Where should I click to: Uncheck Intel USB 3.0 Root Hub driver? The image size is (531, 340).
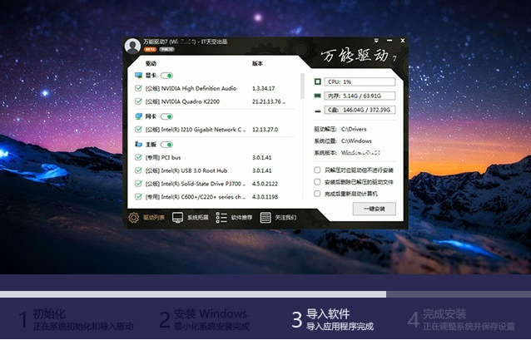tap(138, 170)
